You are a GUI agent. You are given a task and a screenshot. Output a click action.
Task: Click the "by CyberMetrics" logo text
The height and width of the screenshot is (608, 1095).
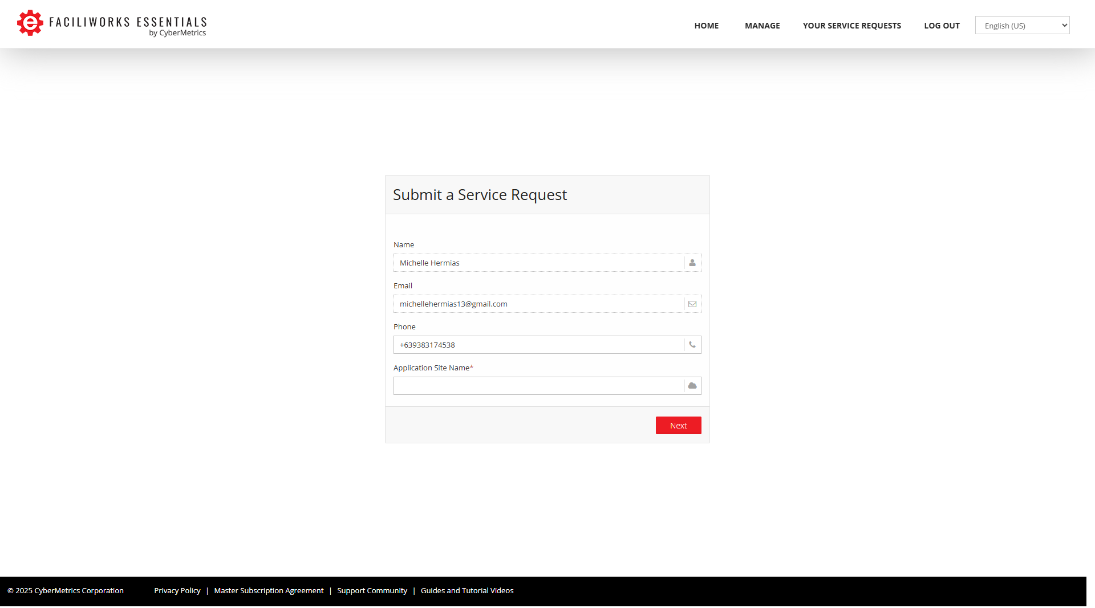(177, 33)
